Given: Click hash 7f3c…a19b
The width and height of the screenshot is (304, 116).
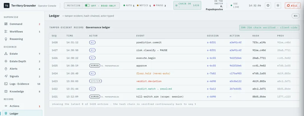Looking at the screenshot, I should click(259, 43).
